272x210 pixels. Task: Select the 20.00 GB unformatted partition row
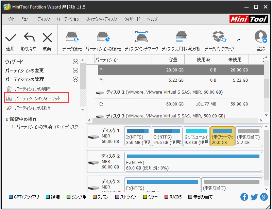pyautogui.click(x=181, y=70)
